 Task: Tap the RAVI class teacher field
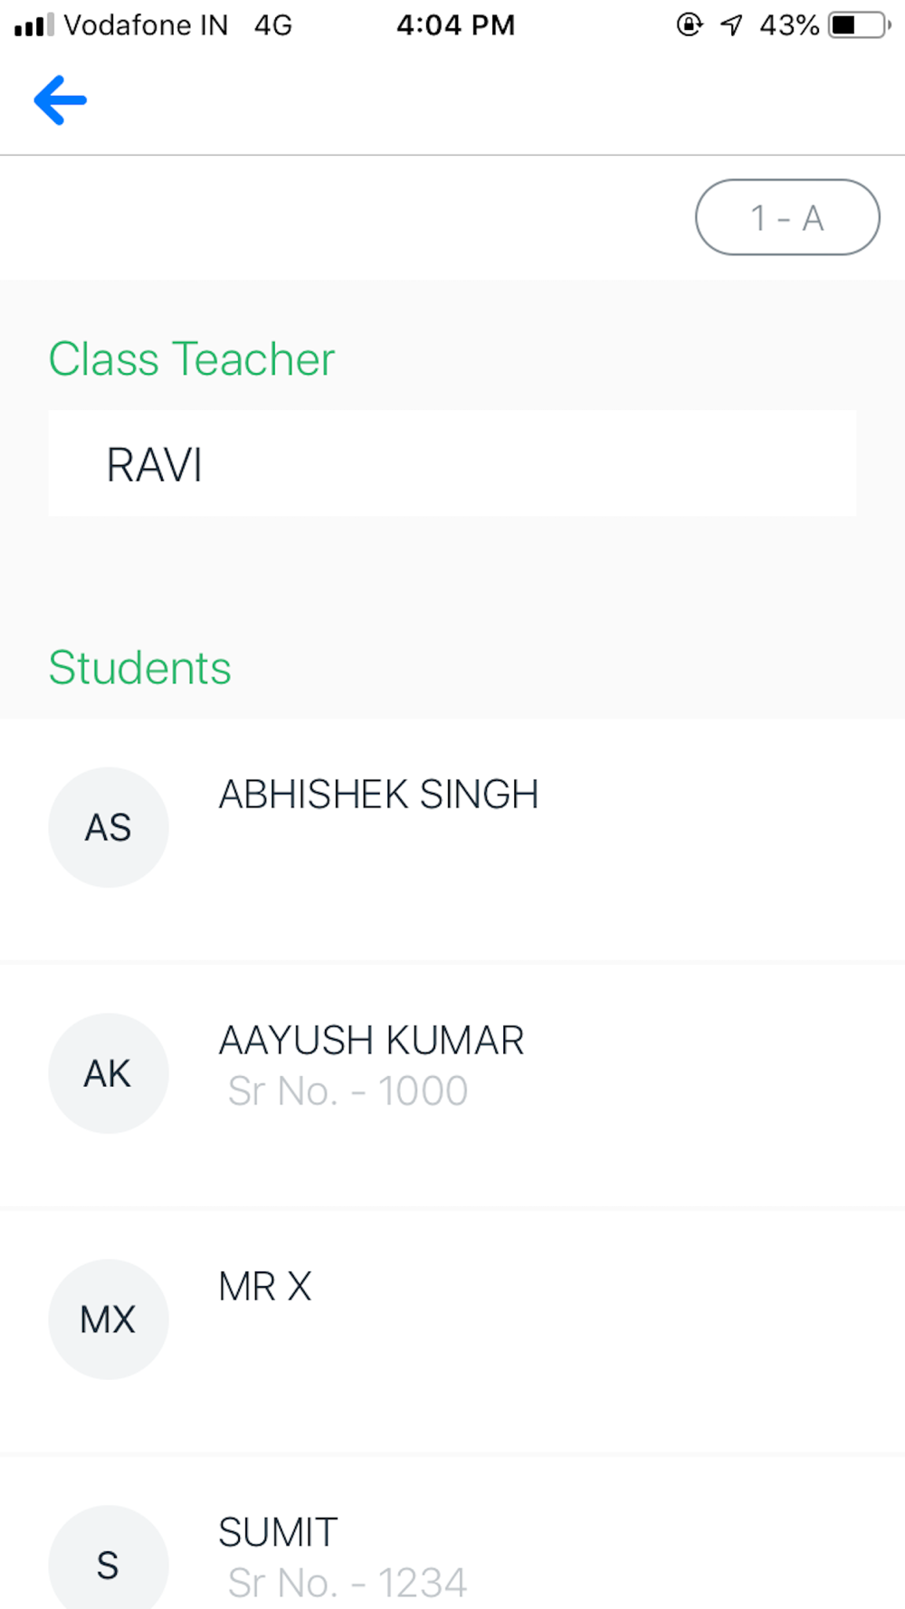[452, 463]
